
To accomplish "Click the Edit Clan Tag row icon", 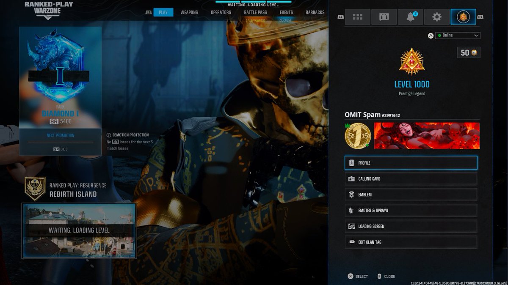I will point(351,242).
